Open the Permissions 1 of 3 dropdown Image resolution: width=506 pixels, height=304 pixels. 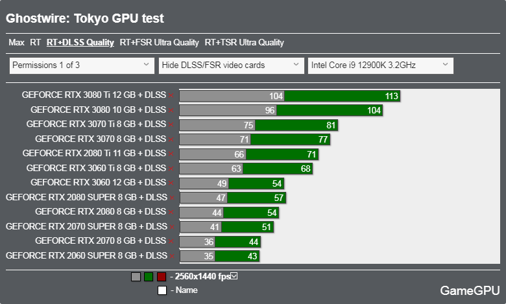(82, 65)
